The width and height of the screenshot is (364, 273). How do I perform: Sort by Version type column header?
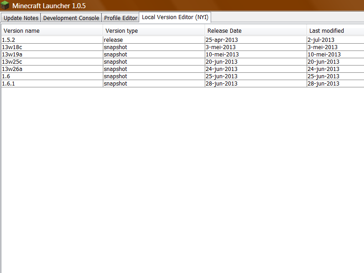click(x=154, y=30)
